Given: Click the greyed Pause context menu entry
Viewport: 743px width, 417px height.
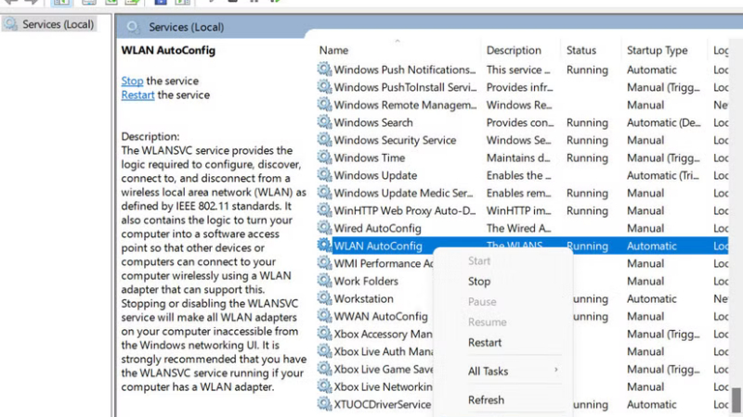Looking at the screenshot, I should [x=482, y=302].
